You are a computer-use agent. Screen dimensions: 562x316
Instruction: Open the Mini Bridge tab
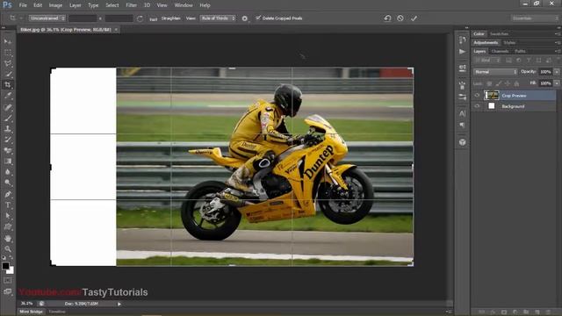tap(32, 312)
